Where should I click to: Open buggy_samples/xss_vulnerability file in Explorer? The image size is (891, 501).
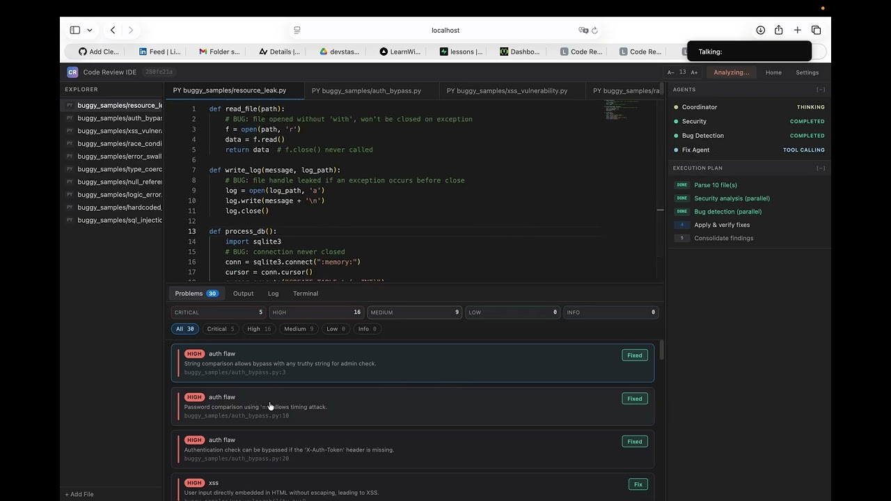pos(112,131)
